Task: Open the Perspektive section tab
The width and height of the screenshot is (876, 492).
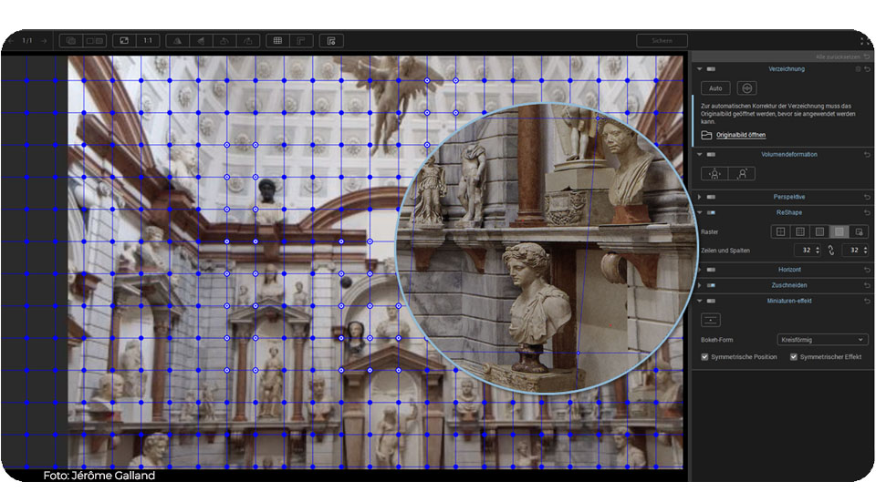Action: tap(788, 197)
